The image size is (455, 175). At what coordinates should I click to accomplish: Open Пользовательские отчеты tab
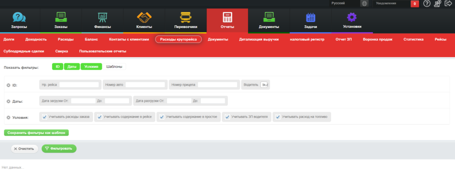(103, 51)
